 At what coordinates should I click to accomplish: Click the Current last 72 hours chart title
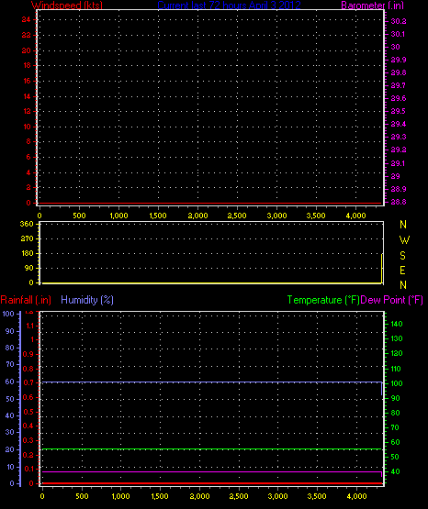(229, 5)
